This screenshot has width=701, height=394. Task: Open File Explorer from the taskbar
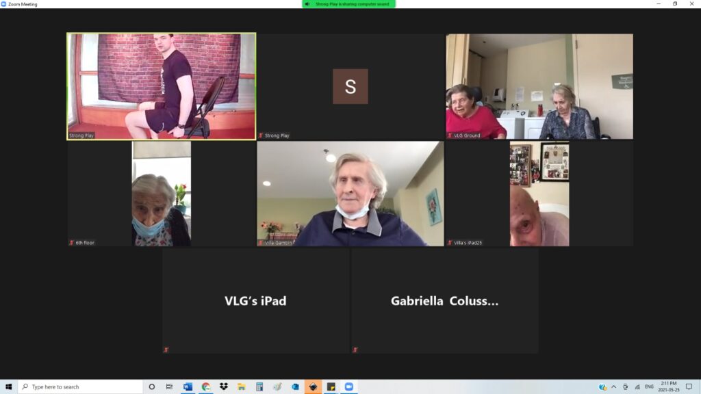tap(242, 386)
